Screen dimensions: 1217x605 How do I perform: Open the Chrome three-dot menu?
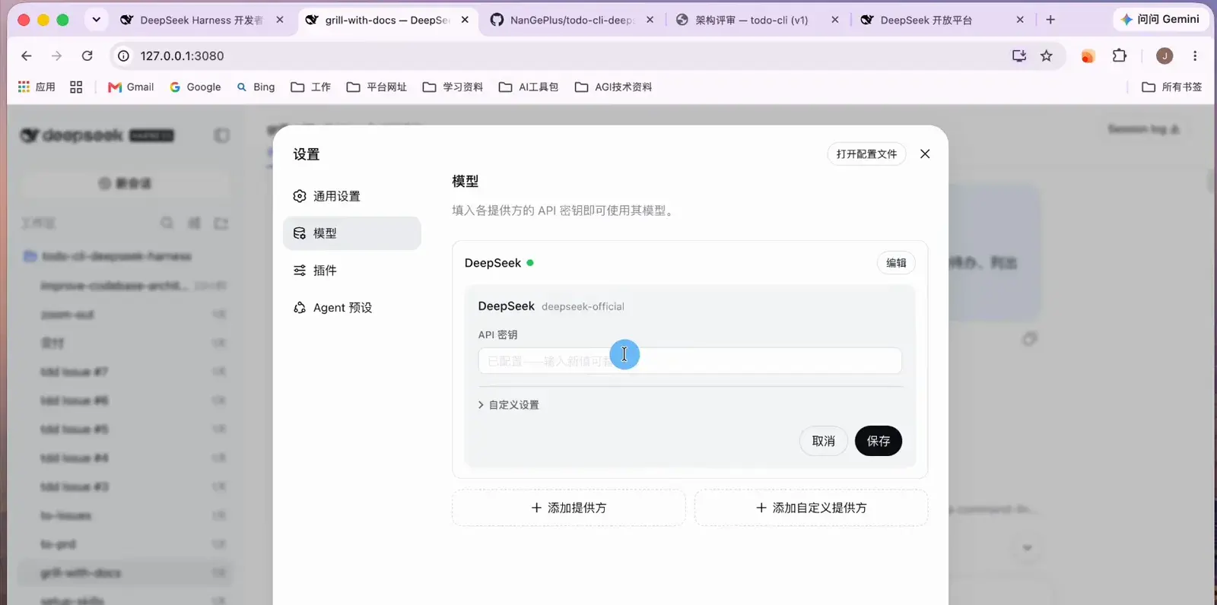(x=1195, y=55)
